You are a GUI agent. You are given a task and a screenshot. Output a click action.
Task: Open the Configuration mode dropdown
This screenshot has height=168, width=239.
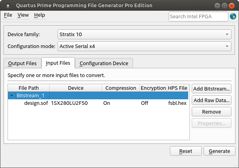144,46
